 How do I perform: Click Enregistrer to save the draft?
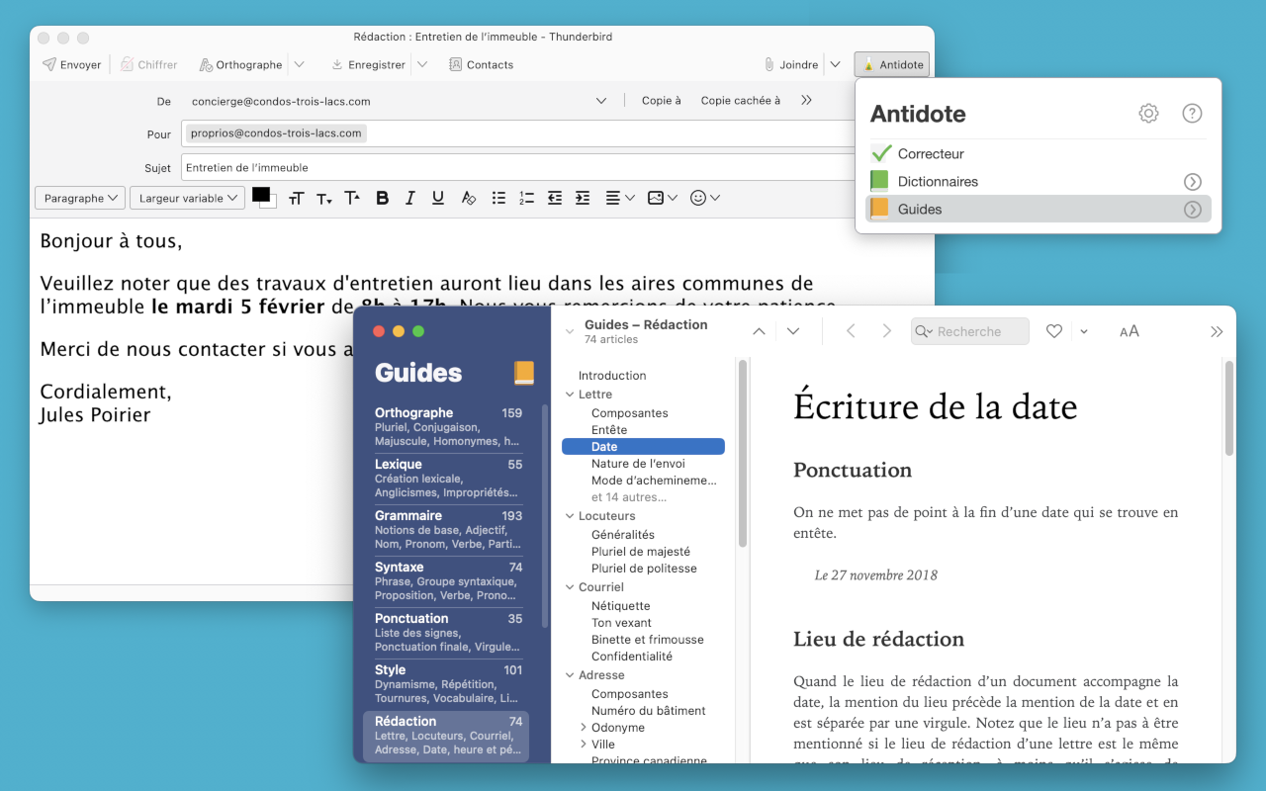click(368, 65)
